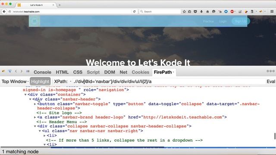
Task: Collapse the navbar-collapse div node
Action: click(35, 126)
